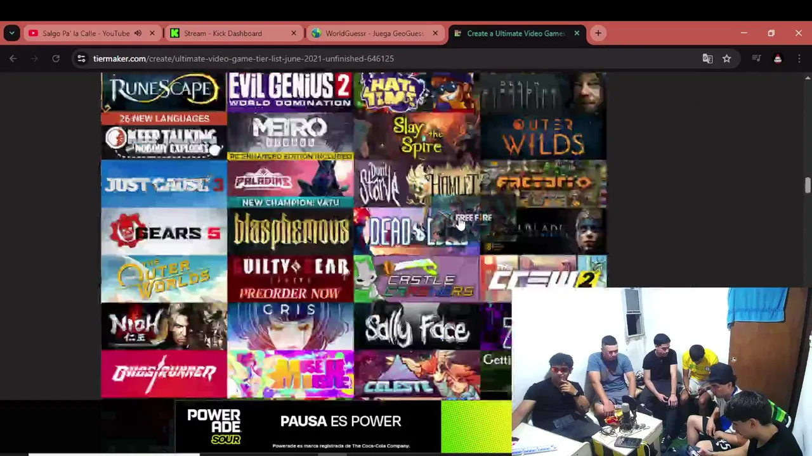Select the Celeste image
Viewport: 812px width, 456px height.
(x=416, y=374)
